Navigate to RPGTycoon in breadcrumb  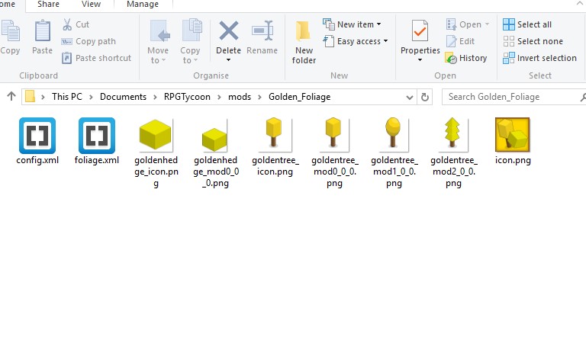[187, 97]
